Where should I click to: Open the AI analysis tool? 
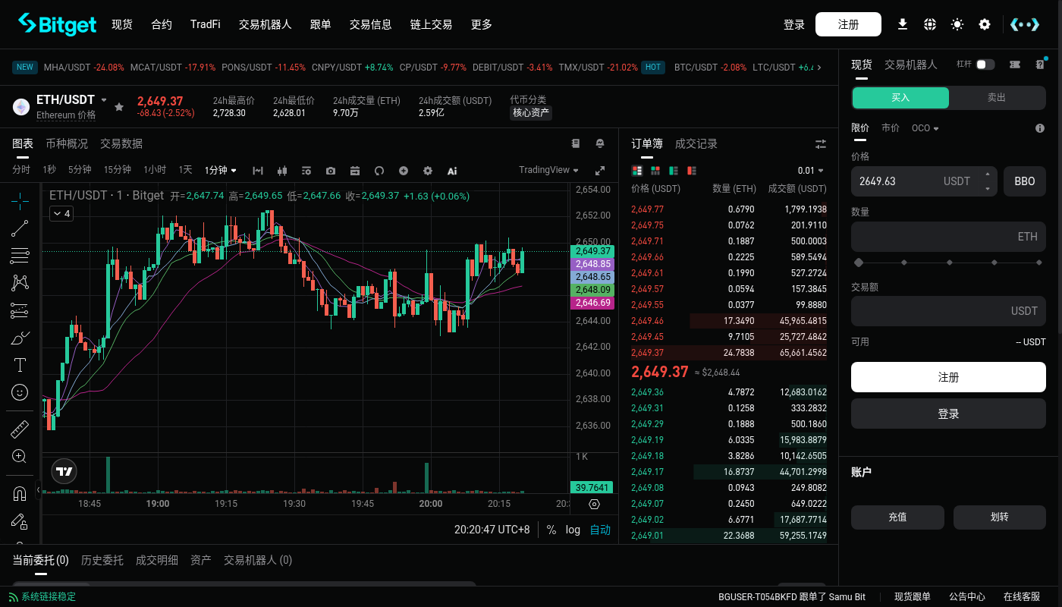[x=452, y=171]
